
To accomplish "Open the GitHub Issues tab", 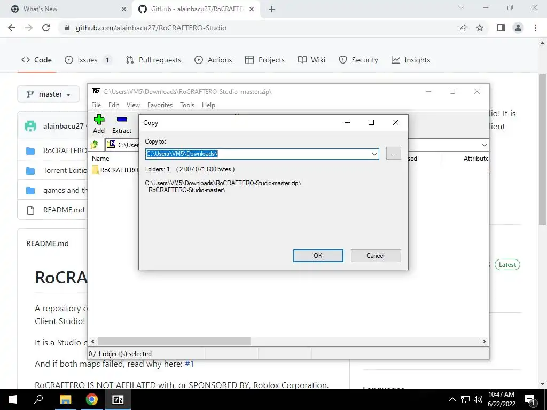I will pos(88,60).
